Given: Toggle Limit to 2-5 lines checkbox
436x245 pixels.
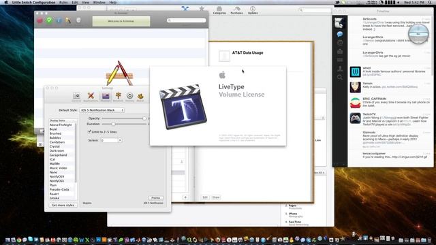Looking at the screenshot, I should pos(89,131).
